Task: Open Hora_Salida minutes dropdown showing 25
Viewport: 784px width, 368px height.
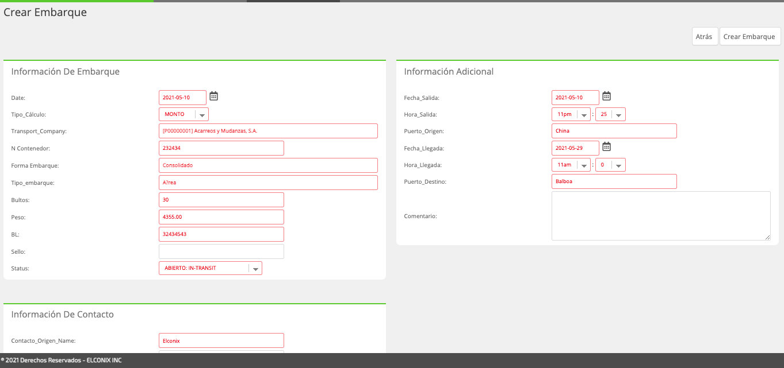Action: pyautogui.click(x=610, y=114)
